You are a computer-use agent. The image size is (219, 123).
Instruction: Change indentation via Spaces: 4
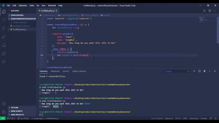click(169, 119)
